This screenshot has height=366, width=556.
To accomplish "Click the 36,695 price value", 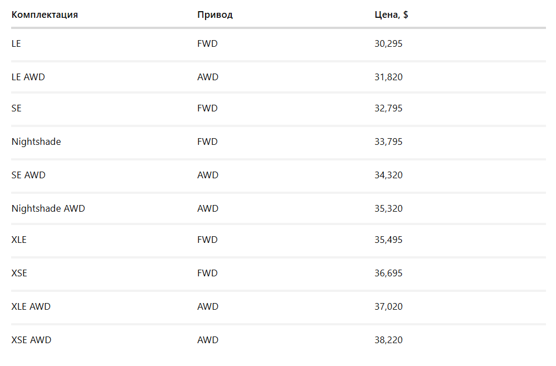I will click(388, 273).
